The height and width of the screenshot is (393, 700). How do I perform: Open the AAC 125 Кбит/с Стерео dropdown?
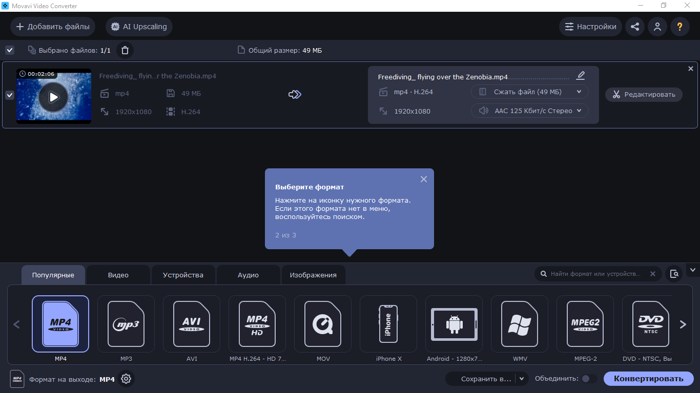[x=530, y=111]
